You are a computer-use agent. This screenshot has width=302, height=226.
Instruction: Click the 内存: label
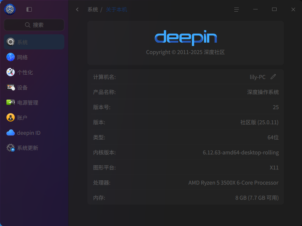99,198
